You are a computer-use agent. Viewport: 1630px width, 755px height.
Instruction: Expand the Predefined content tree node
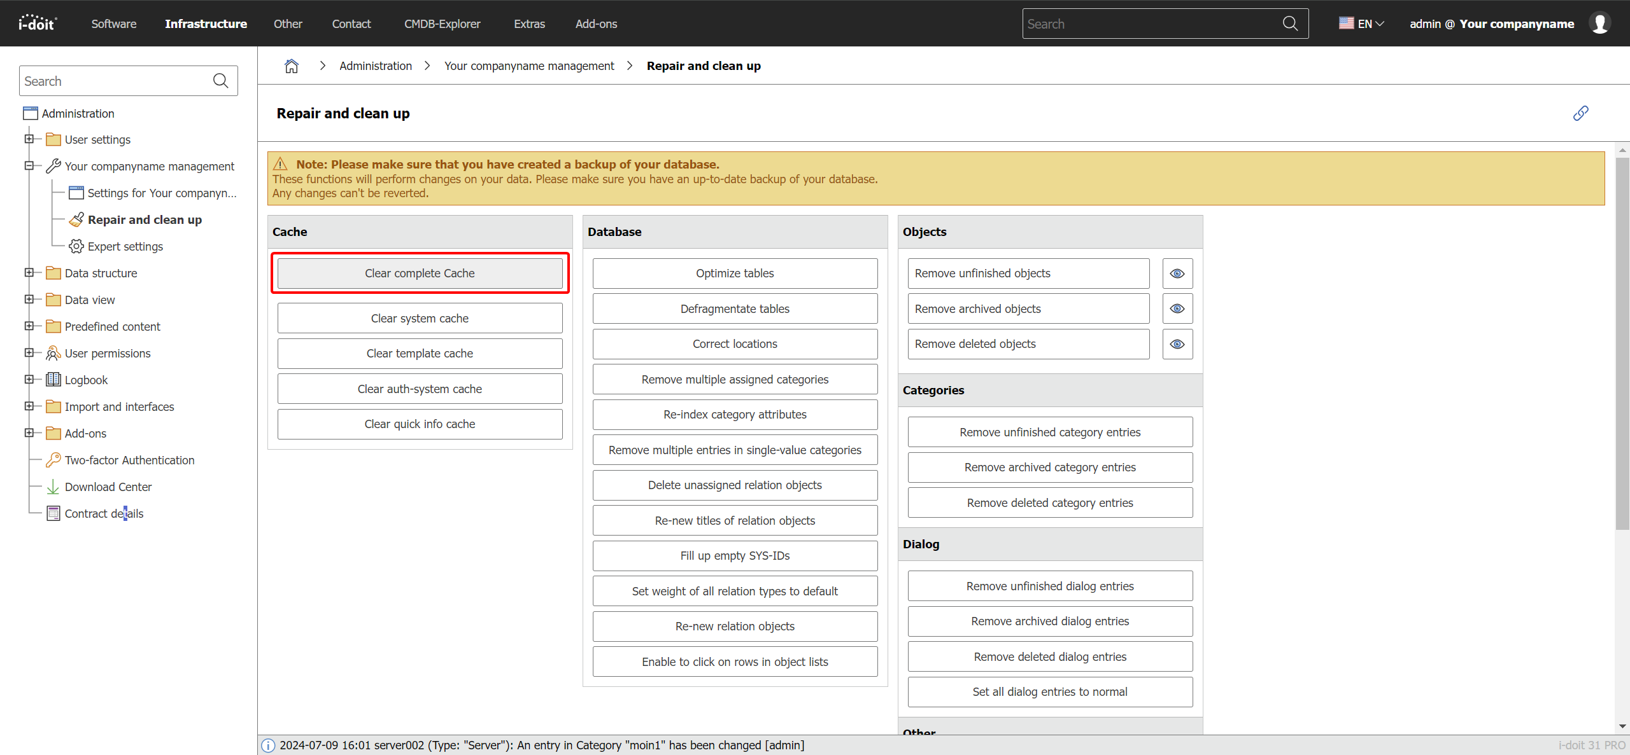coord(29,326)
